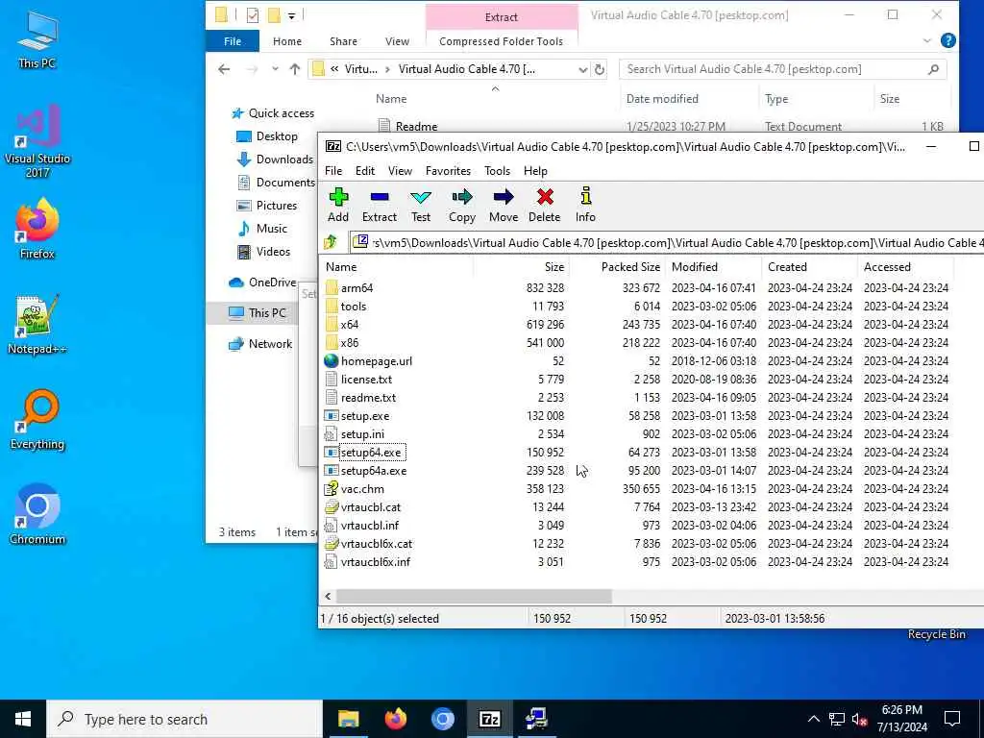Viewport: 984px width, 738px height.
Task: Click the muted volume tray icon
Action: tap(859, 719)
